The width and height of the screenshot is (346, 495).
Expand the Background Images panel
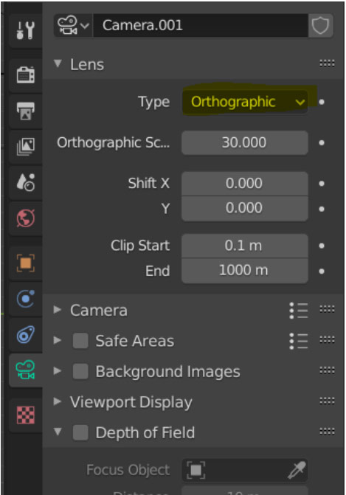pos(58,371)
